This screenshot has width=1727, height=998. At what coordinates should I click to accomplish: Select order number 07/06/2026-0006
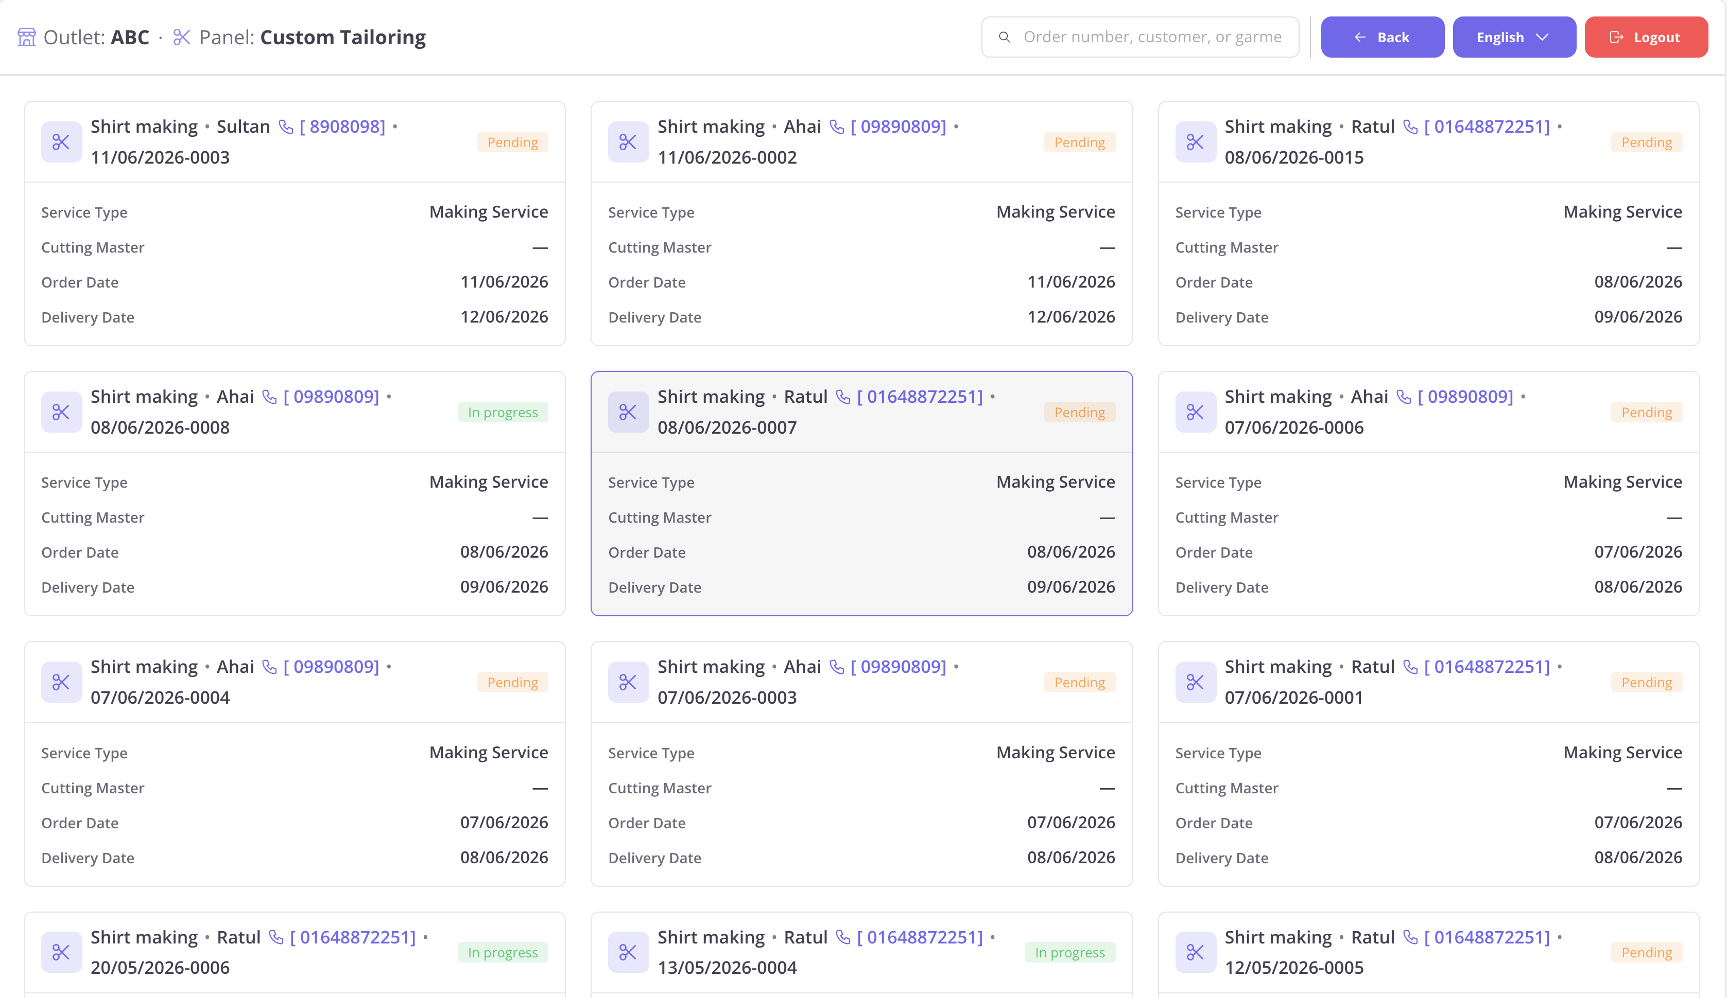pos(1294,427)
